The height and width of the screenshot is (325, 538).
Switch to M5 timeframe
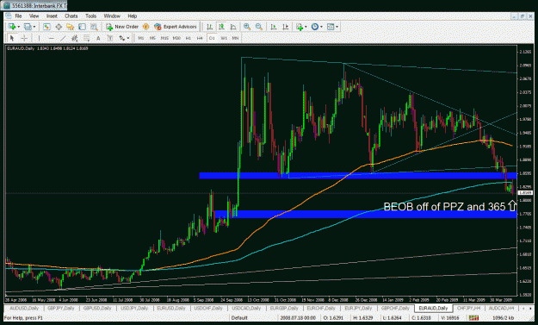click(x=152, y=38)
